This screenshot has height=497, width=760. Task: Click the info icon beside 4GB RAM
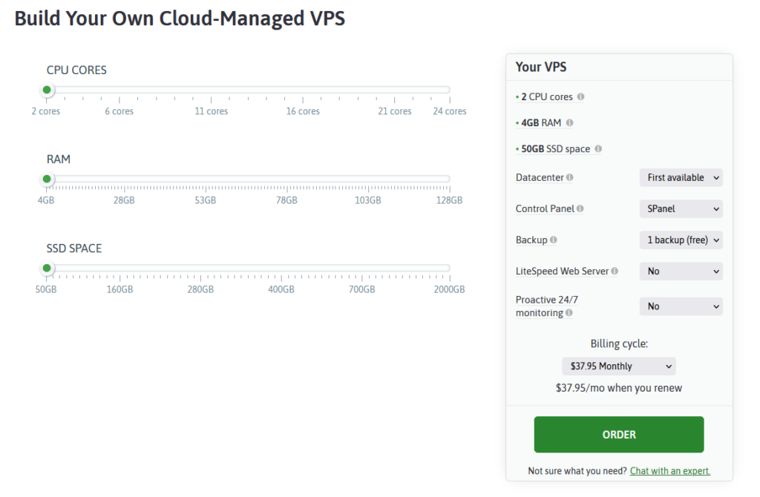pos(570,122)
